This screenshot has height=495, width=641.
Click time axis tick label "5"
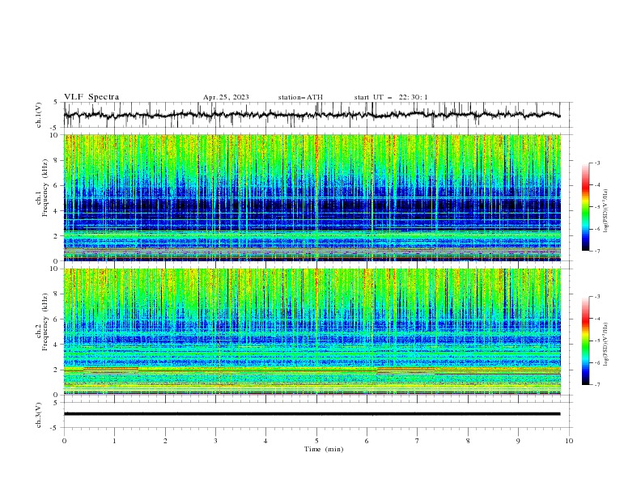(316, 441)
